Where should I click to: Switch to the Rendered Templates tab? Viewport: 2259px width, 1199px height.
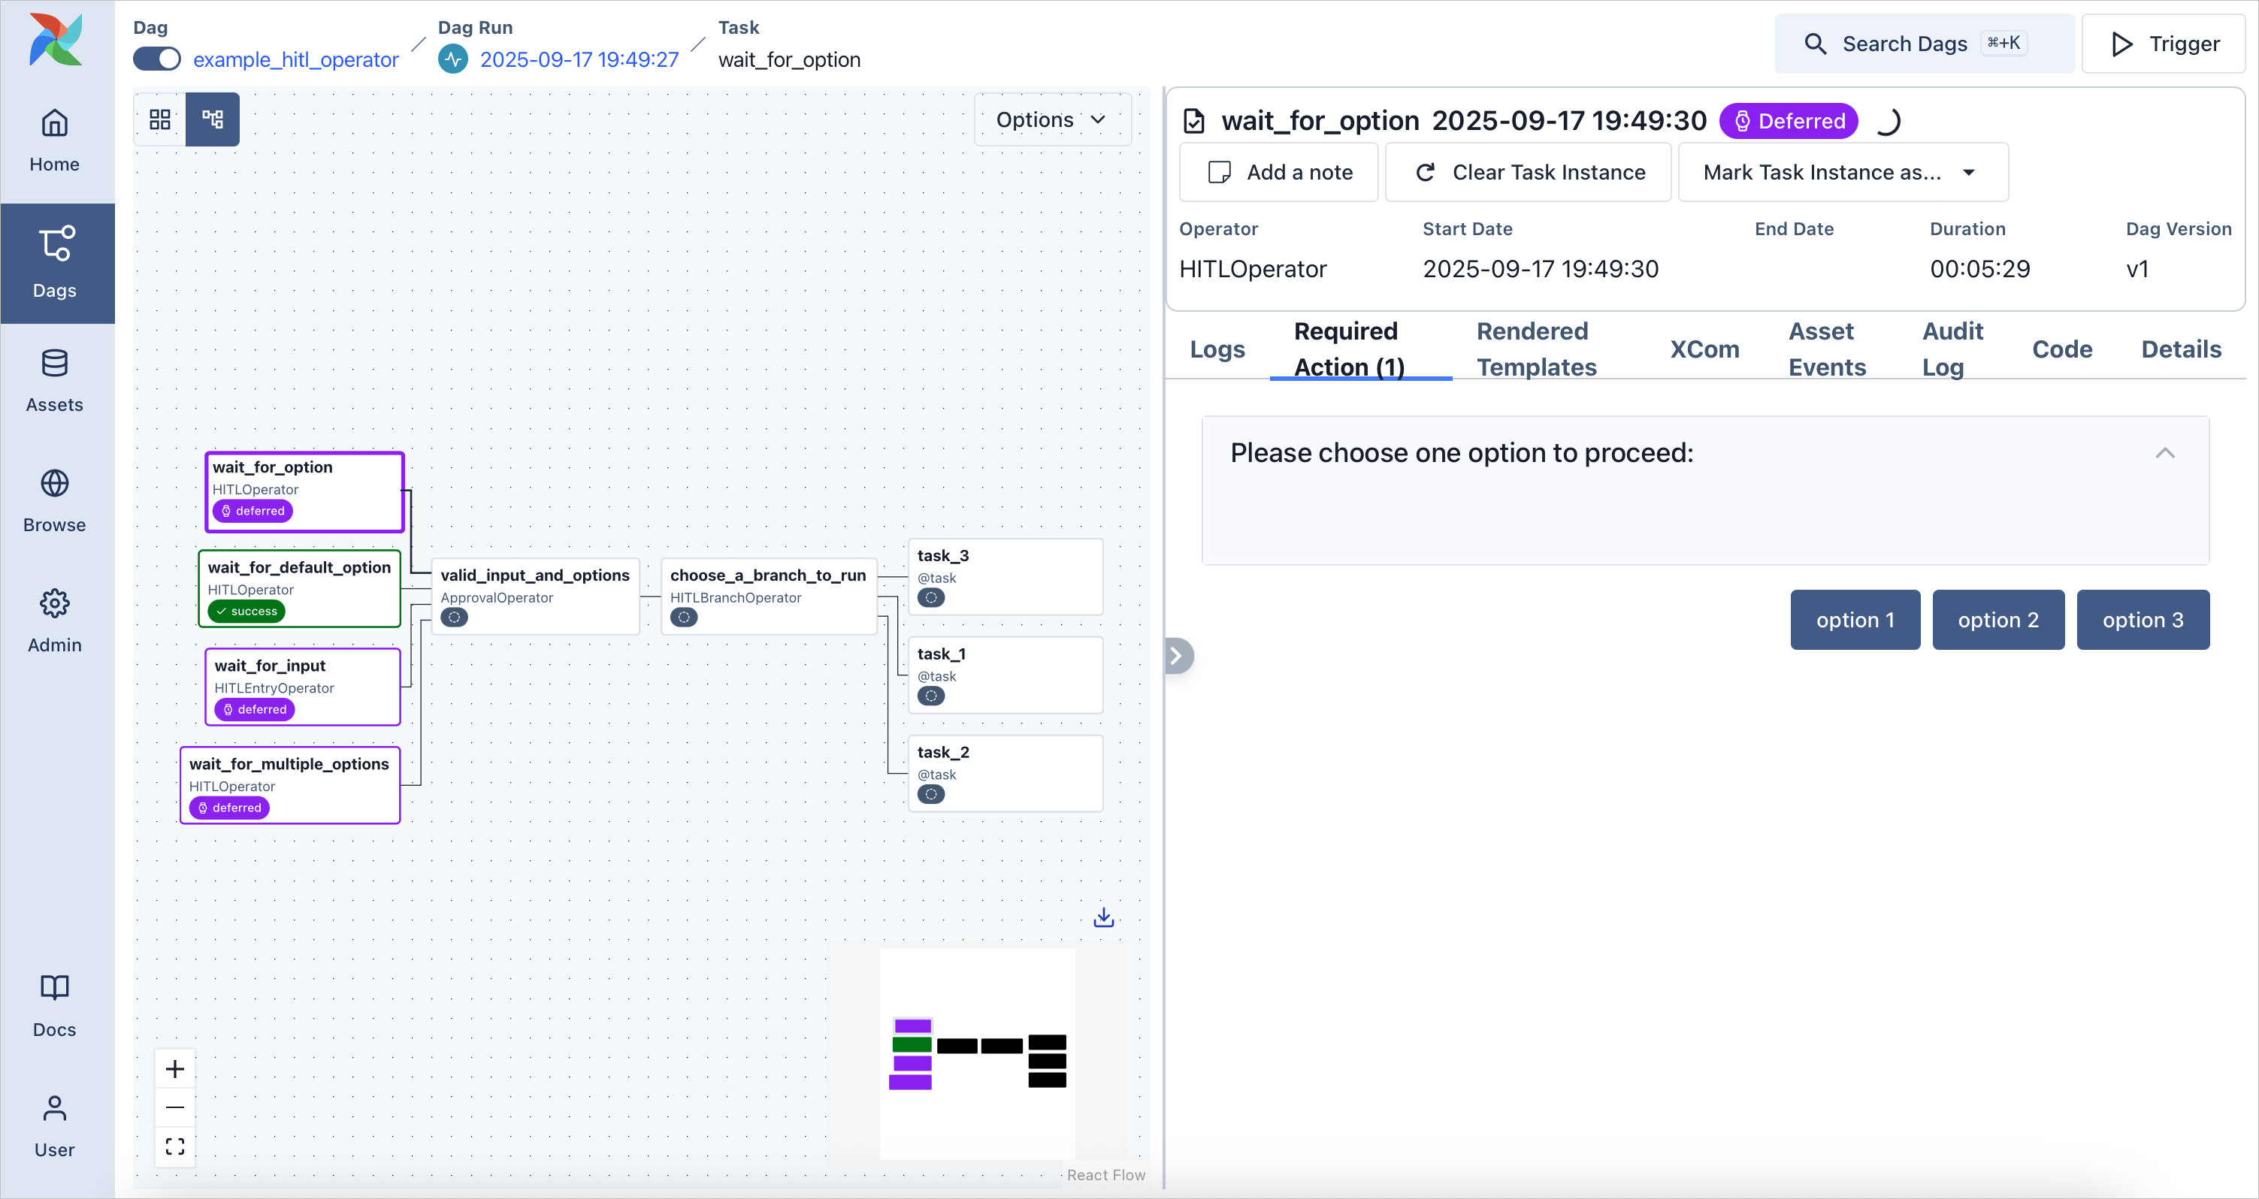pyautogui.click(x=1533, y=348)
